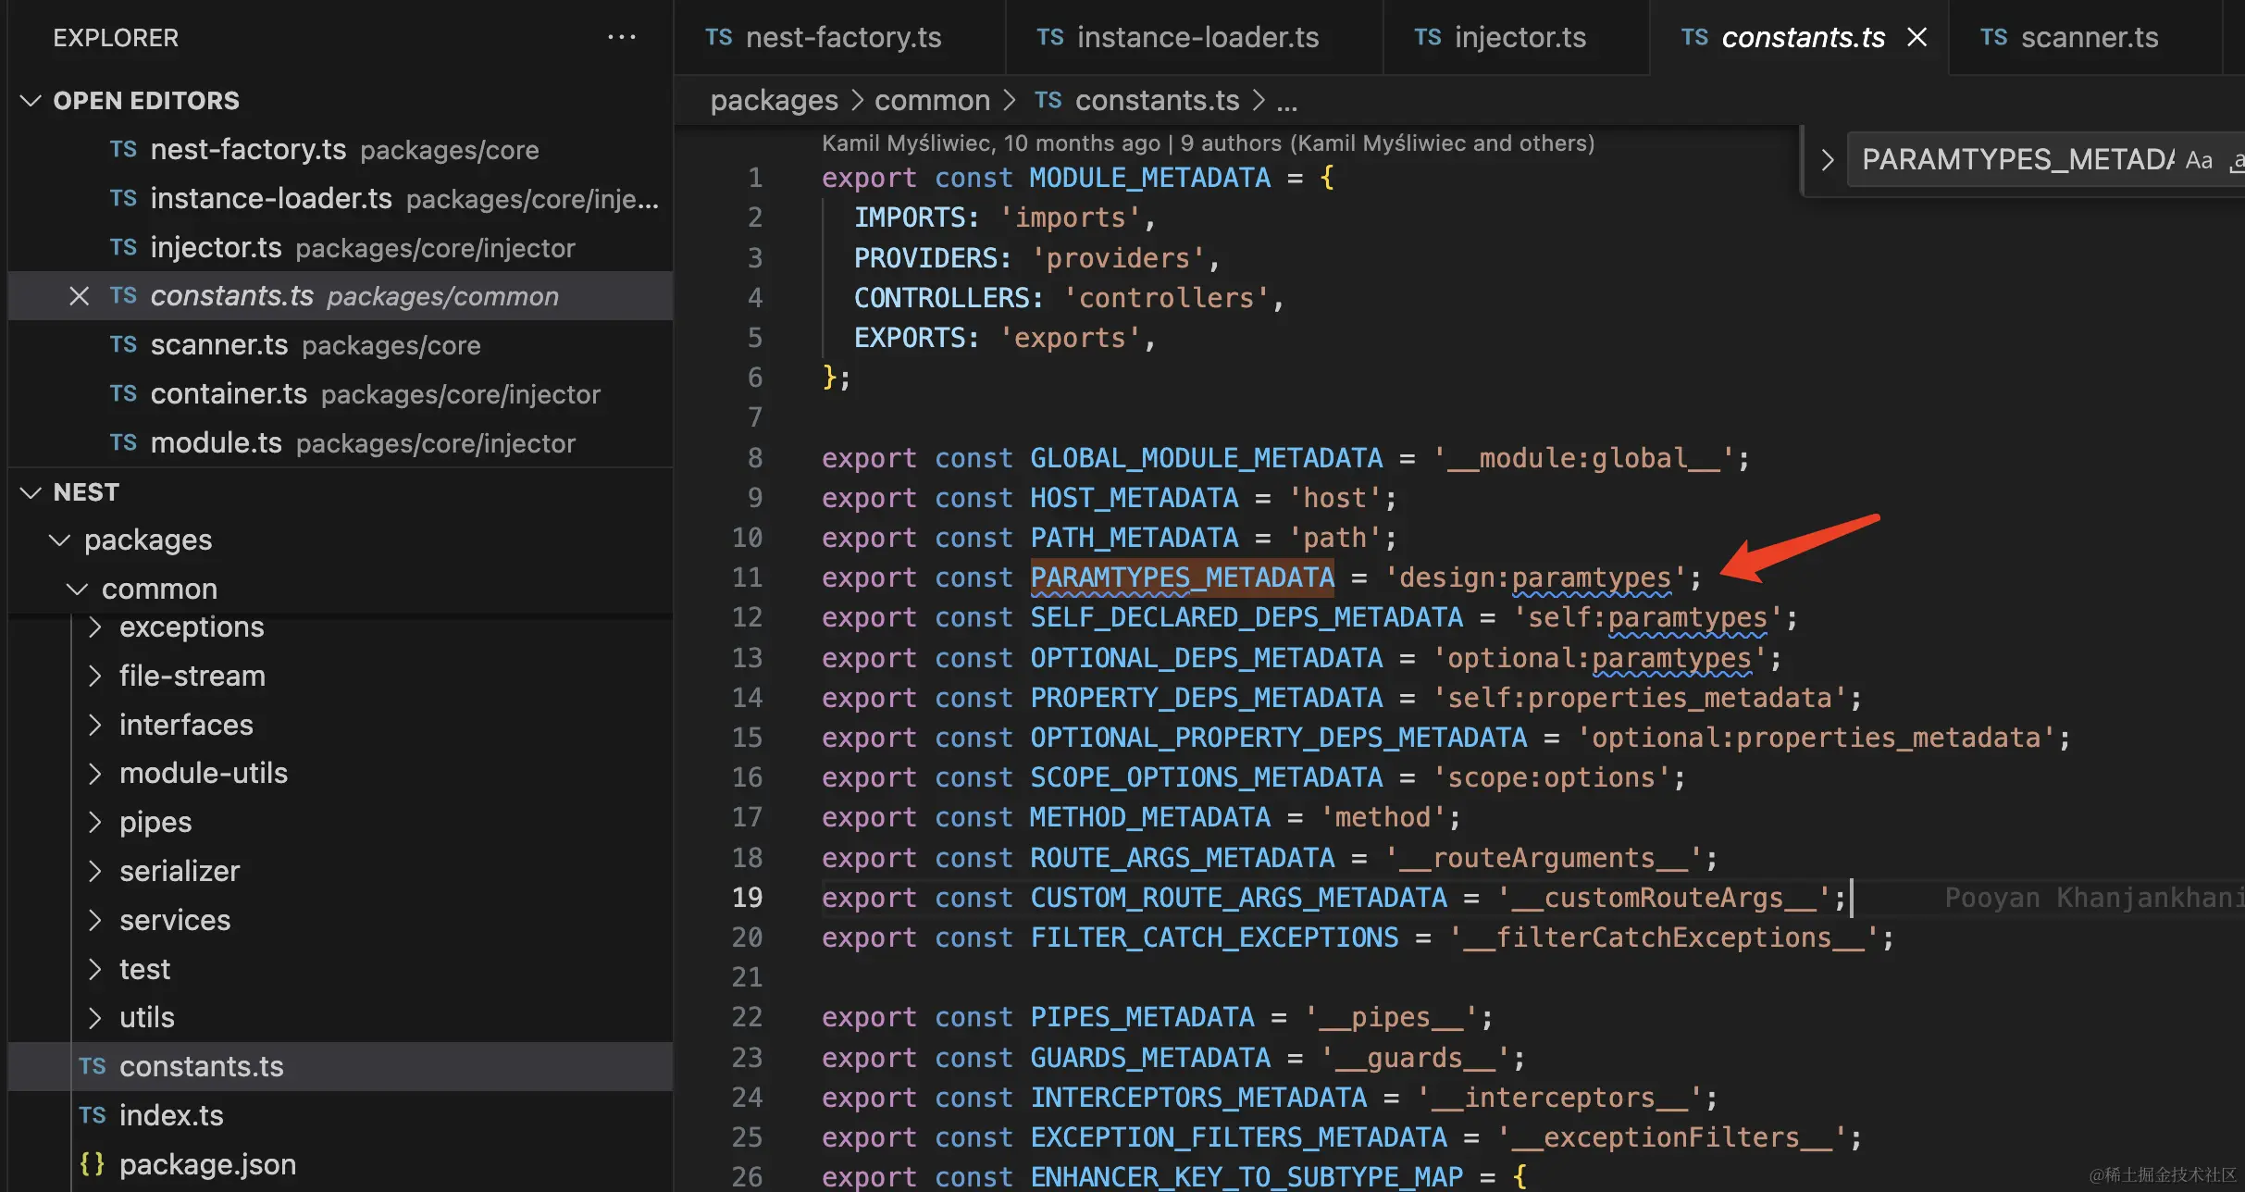Open instance-loader.ts from Open Editors

coord(341,198)
